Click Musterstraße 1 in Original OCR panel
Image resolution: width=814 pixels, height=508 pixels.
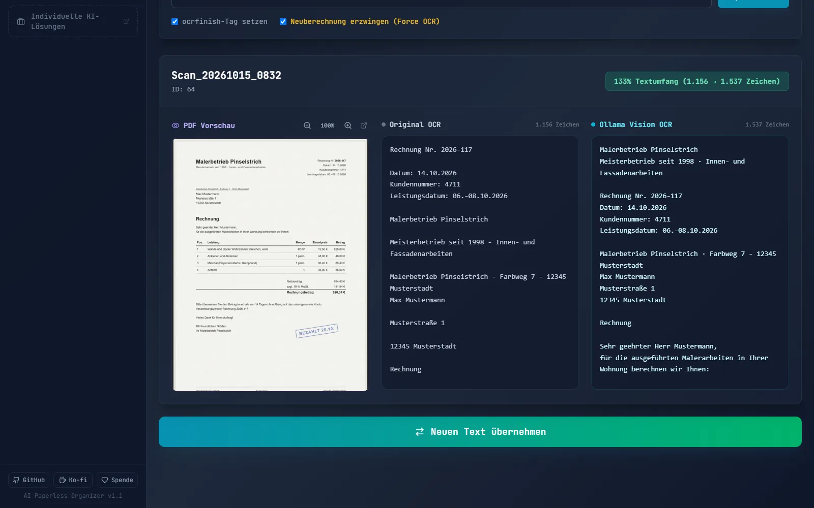(417, 323)
